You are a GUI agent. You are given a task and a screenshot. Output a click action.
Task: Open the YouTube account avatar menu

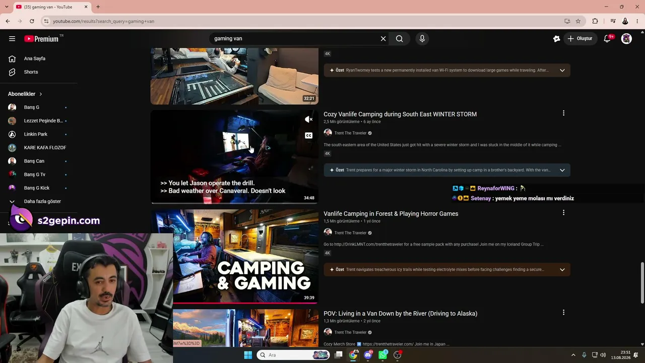click(626, 39)
